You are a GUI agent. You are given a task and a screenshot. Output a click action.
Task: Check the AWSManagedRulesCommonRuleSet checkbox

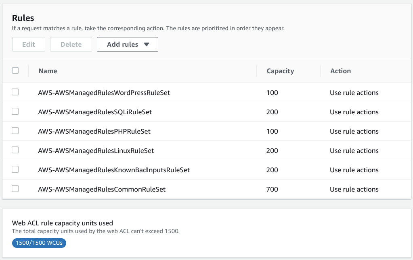coord(15,189)
